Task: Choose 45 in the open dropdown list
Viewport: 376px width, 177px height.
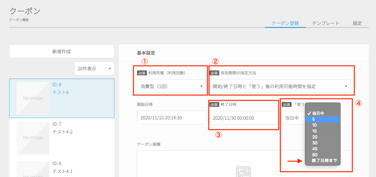Action: pyautogui.click(x=323, y=149)
